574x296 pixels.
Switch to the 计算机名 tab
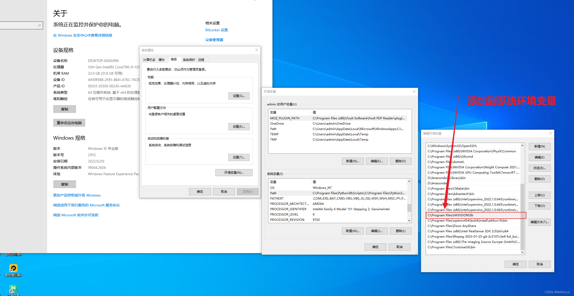149,60
